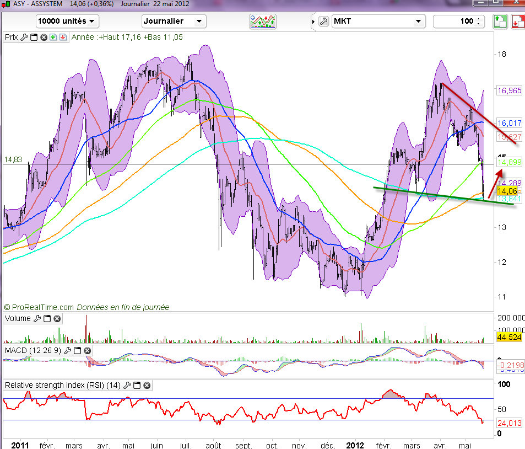Open the MKT order type dropdown
The width and height of the screenshot is (525, 449).
pyautogui.click(x=379, y=22)
